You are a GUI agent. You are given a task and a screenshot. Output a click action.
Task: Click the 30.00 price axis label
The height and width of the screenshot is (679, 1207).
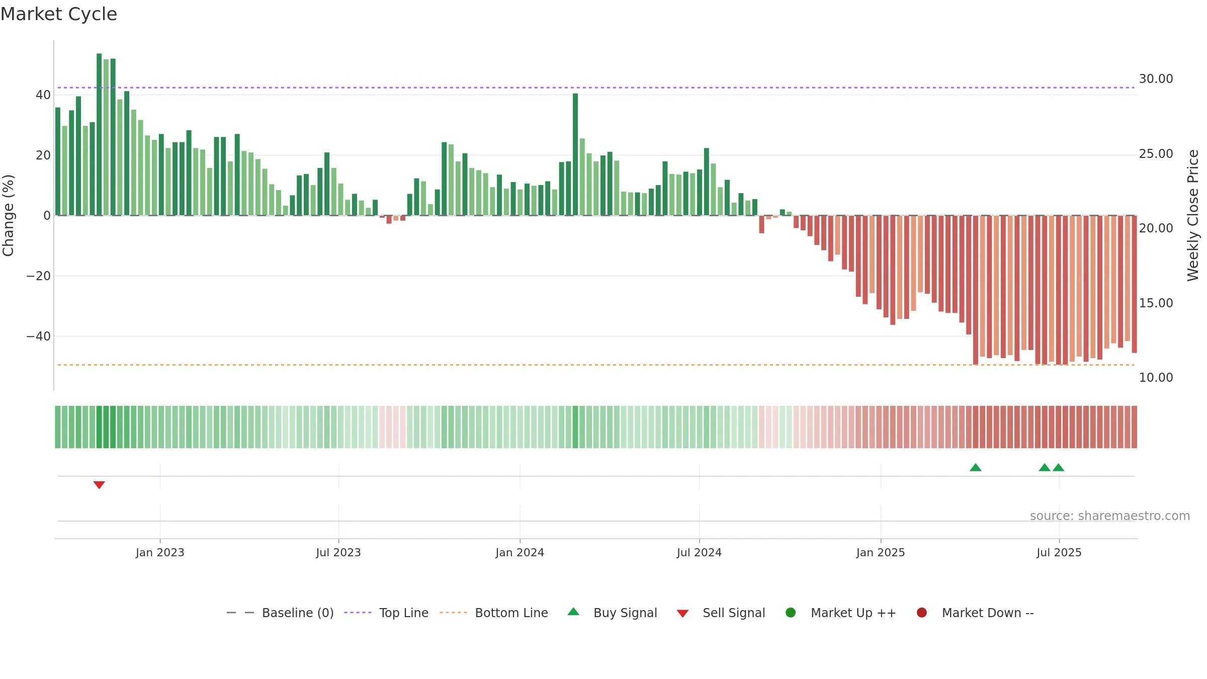pos(1156,79)
